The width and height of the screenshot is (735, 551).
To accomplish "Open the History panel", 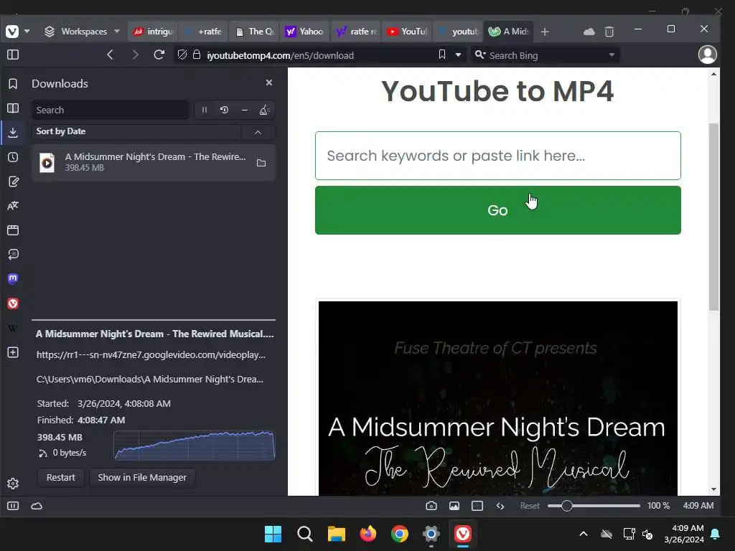I will [13, 157].
